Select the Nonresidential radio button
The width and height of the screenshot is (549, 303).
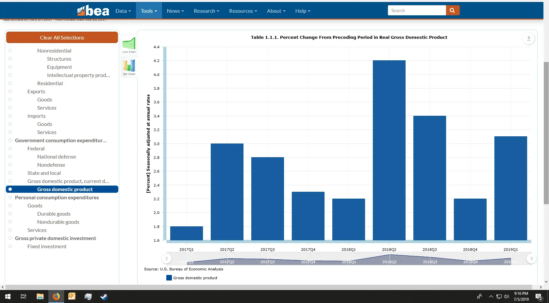pos(10,51)
